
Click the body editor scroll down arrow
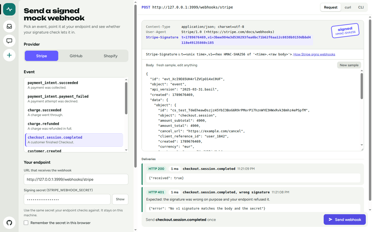[362, 145]
